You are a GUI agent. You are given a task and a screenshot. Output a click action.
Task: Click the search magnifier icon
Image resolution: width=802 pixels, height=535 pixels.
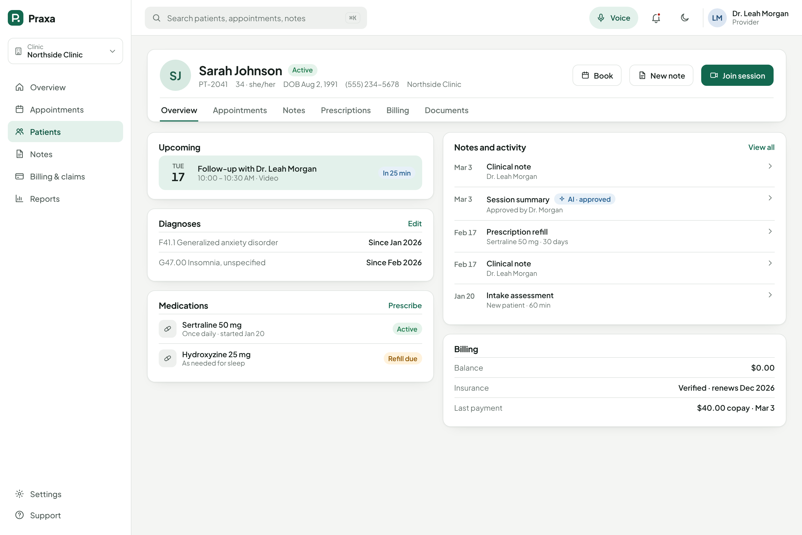point(157,18)
